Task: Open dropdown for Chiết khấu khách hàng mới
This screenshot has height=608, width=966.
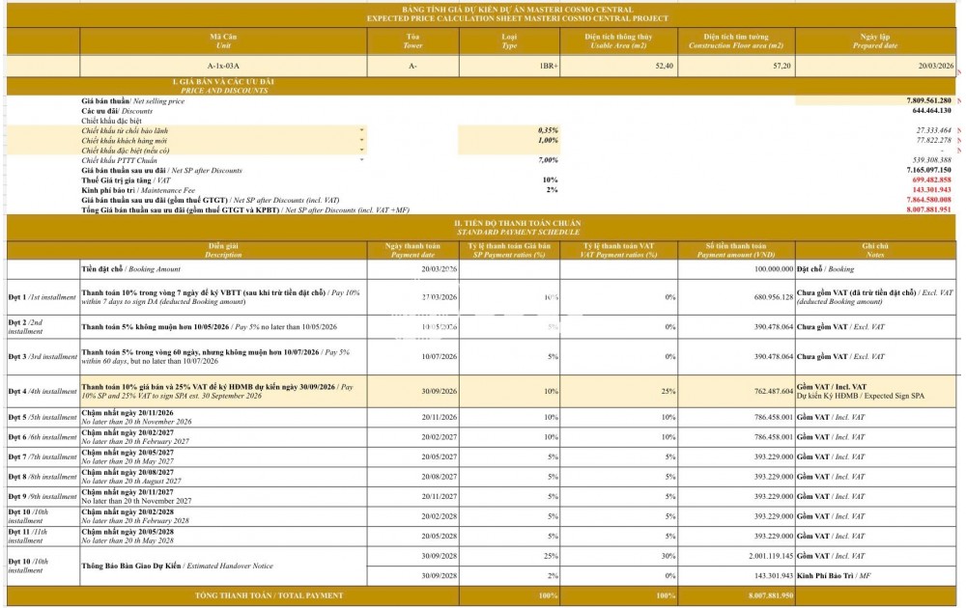Action: tap(361, 140)
